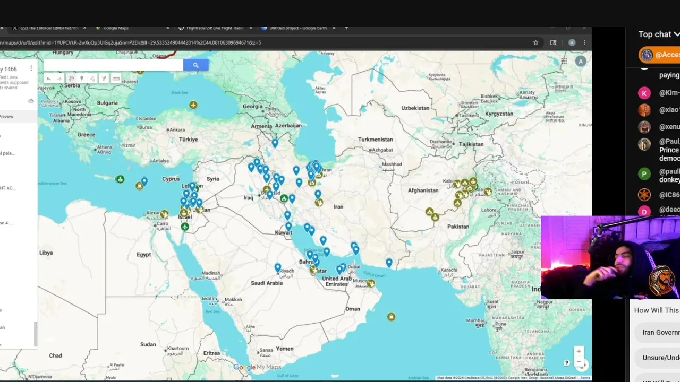680x382 pixels.
Task: Select the hand pan tool
Action: (x=71, y=79)
